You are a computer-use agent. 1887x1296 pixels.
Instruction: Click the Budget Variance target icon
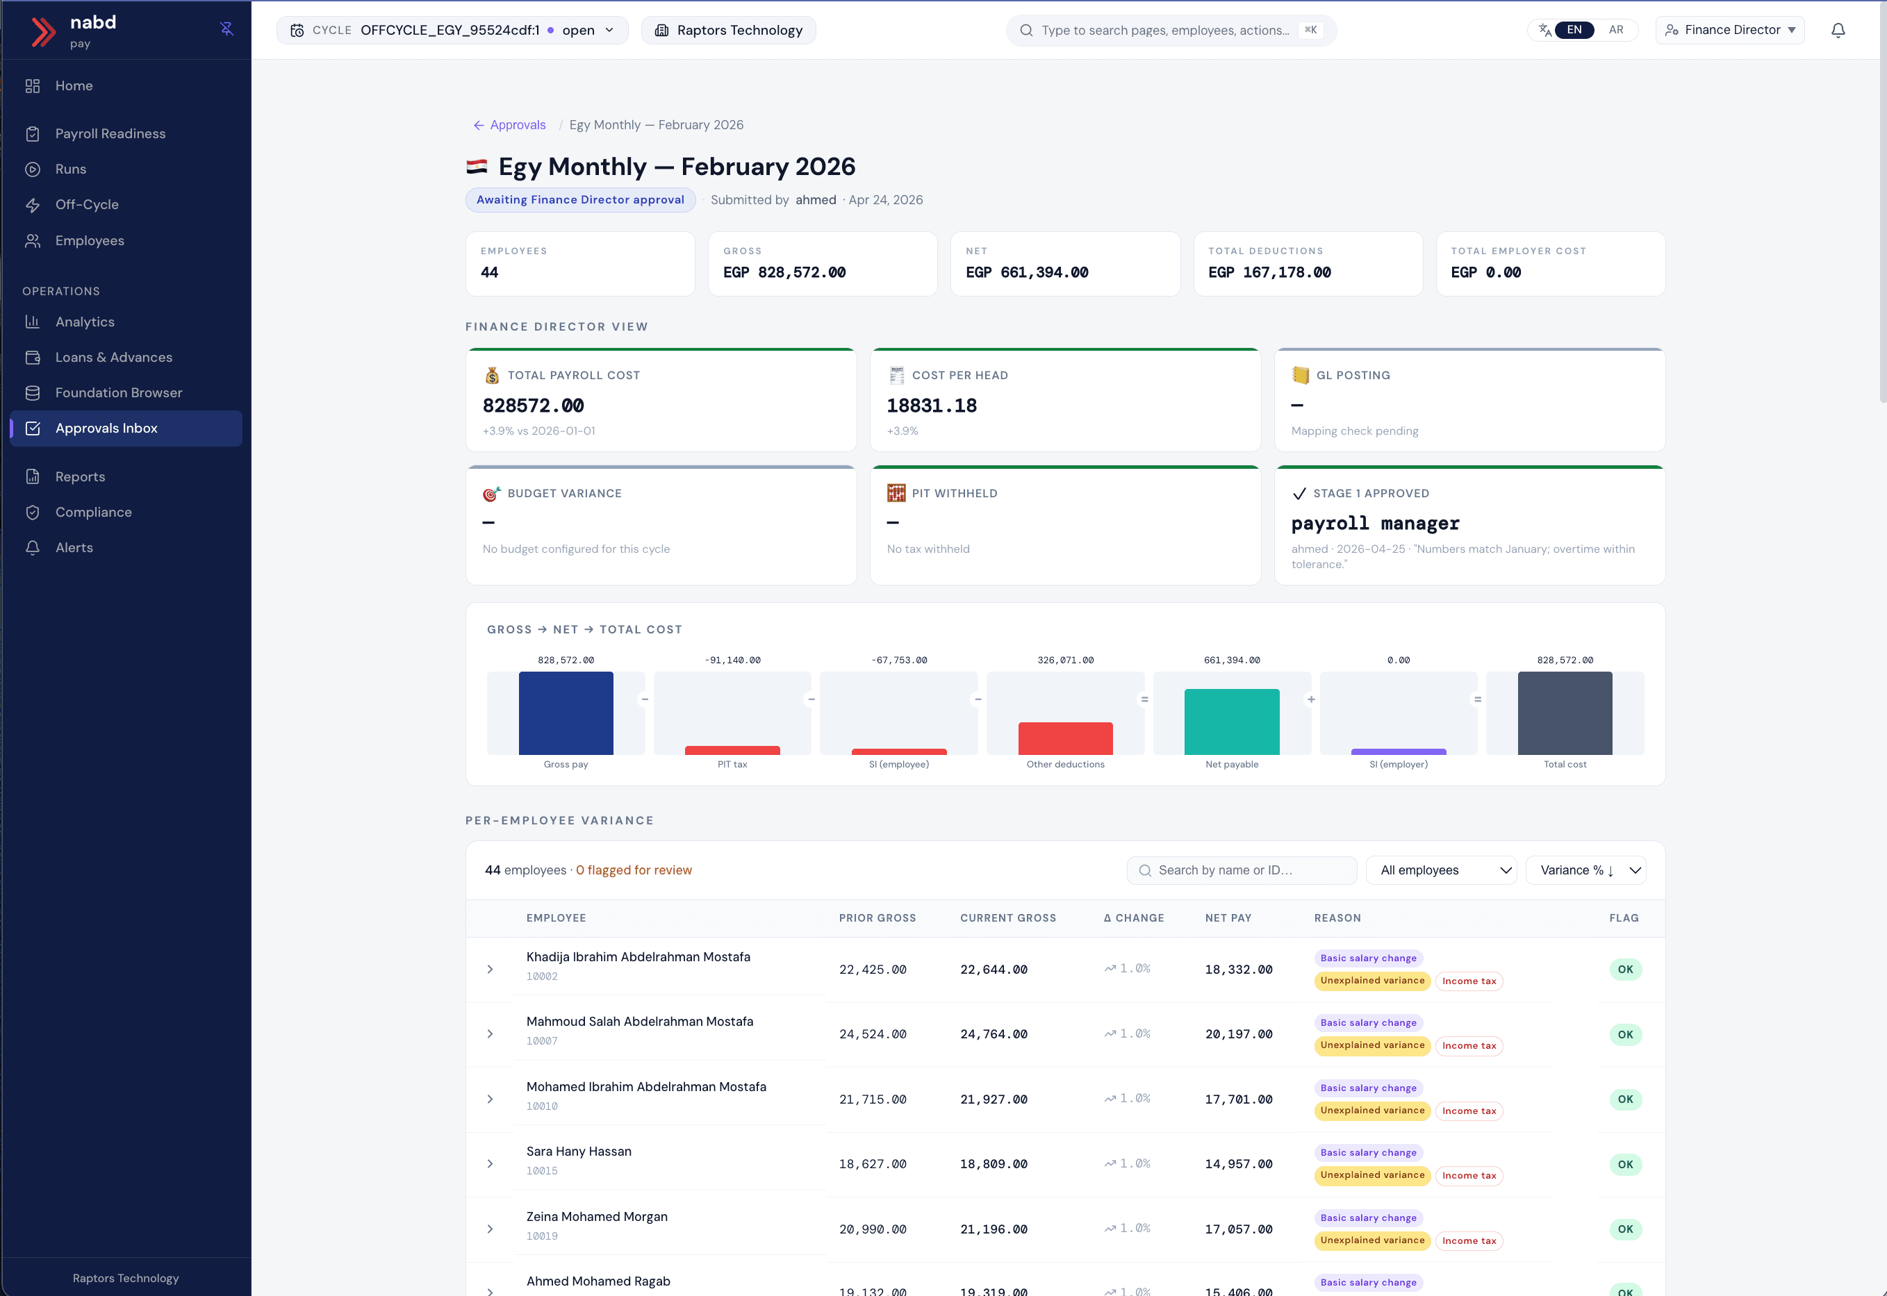pyautogui.click(x=491, y=494)
